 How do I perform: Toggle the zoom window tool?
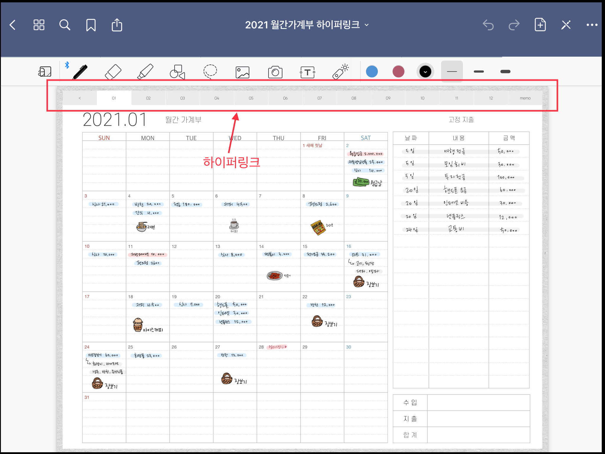[45, 72]
